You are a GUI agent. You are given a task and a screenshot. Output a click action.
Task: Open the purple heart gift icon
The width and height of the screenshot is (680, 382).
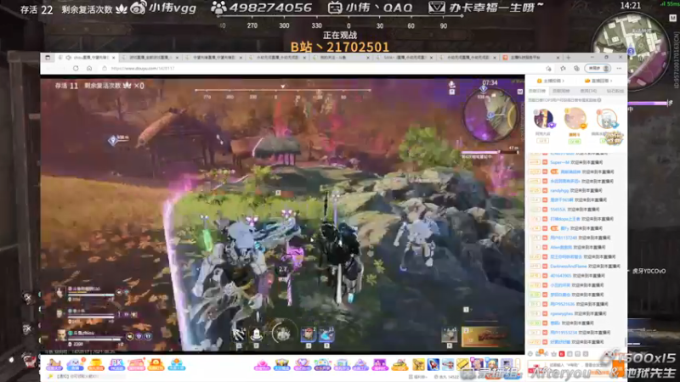pos(302,365)
